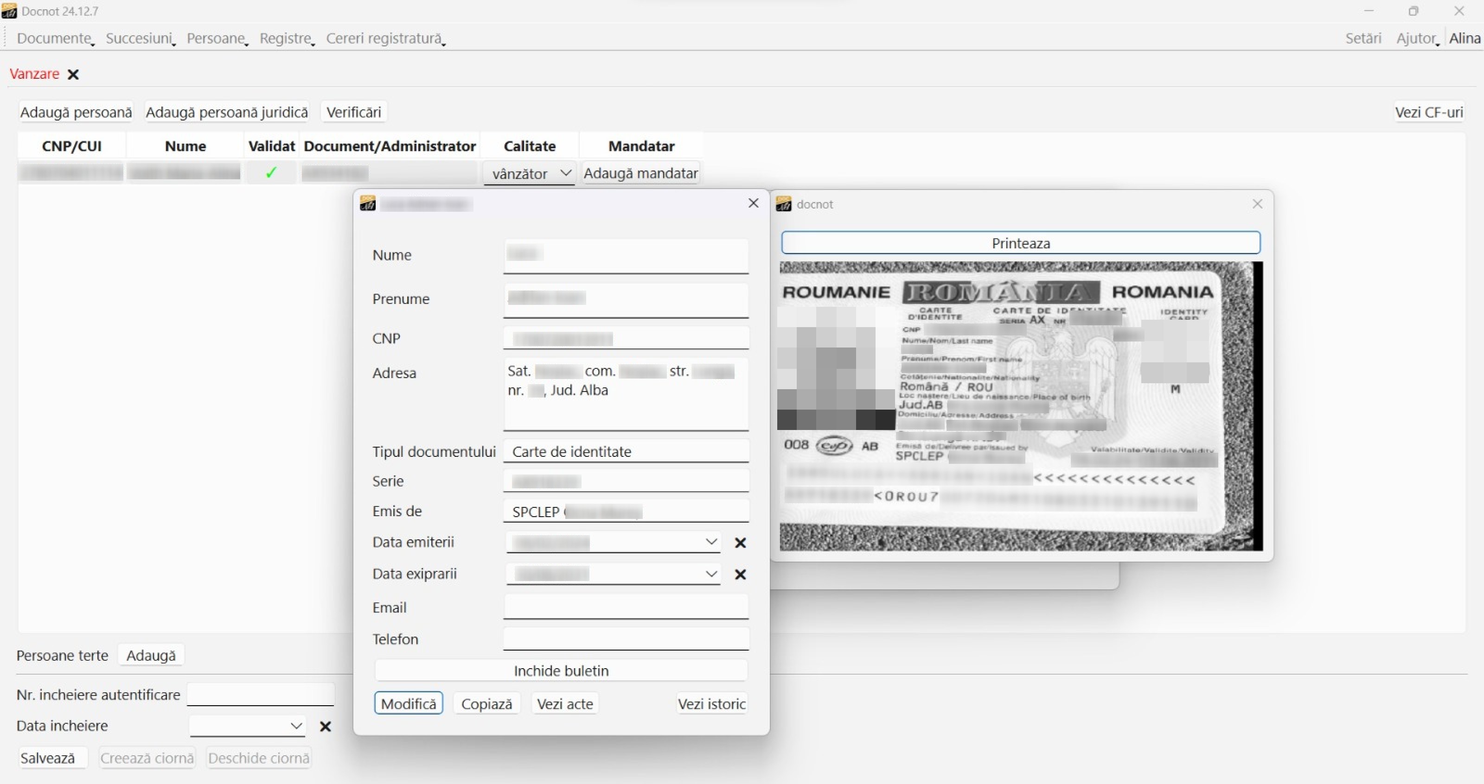This screenshot has height=784, width=1484.
Task: Click the green Validat checkmark
Action: click(271, 173)
